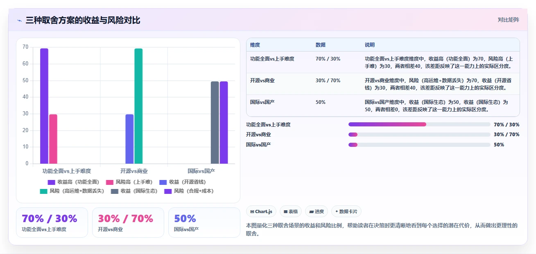Click the 数据 column header
Viewport: 536px width, 254px height.
(321, 45)
